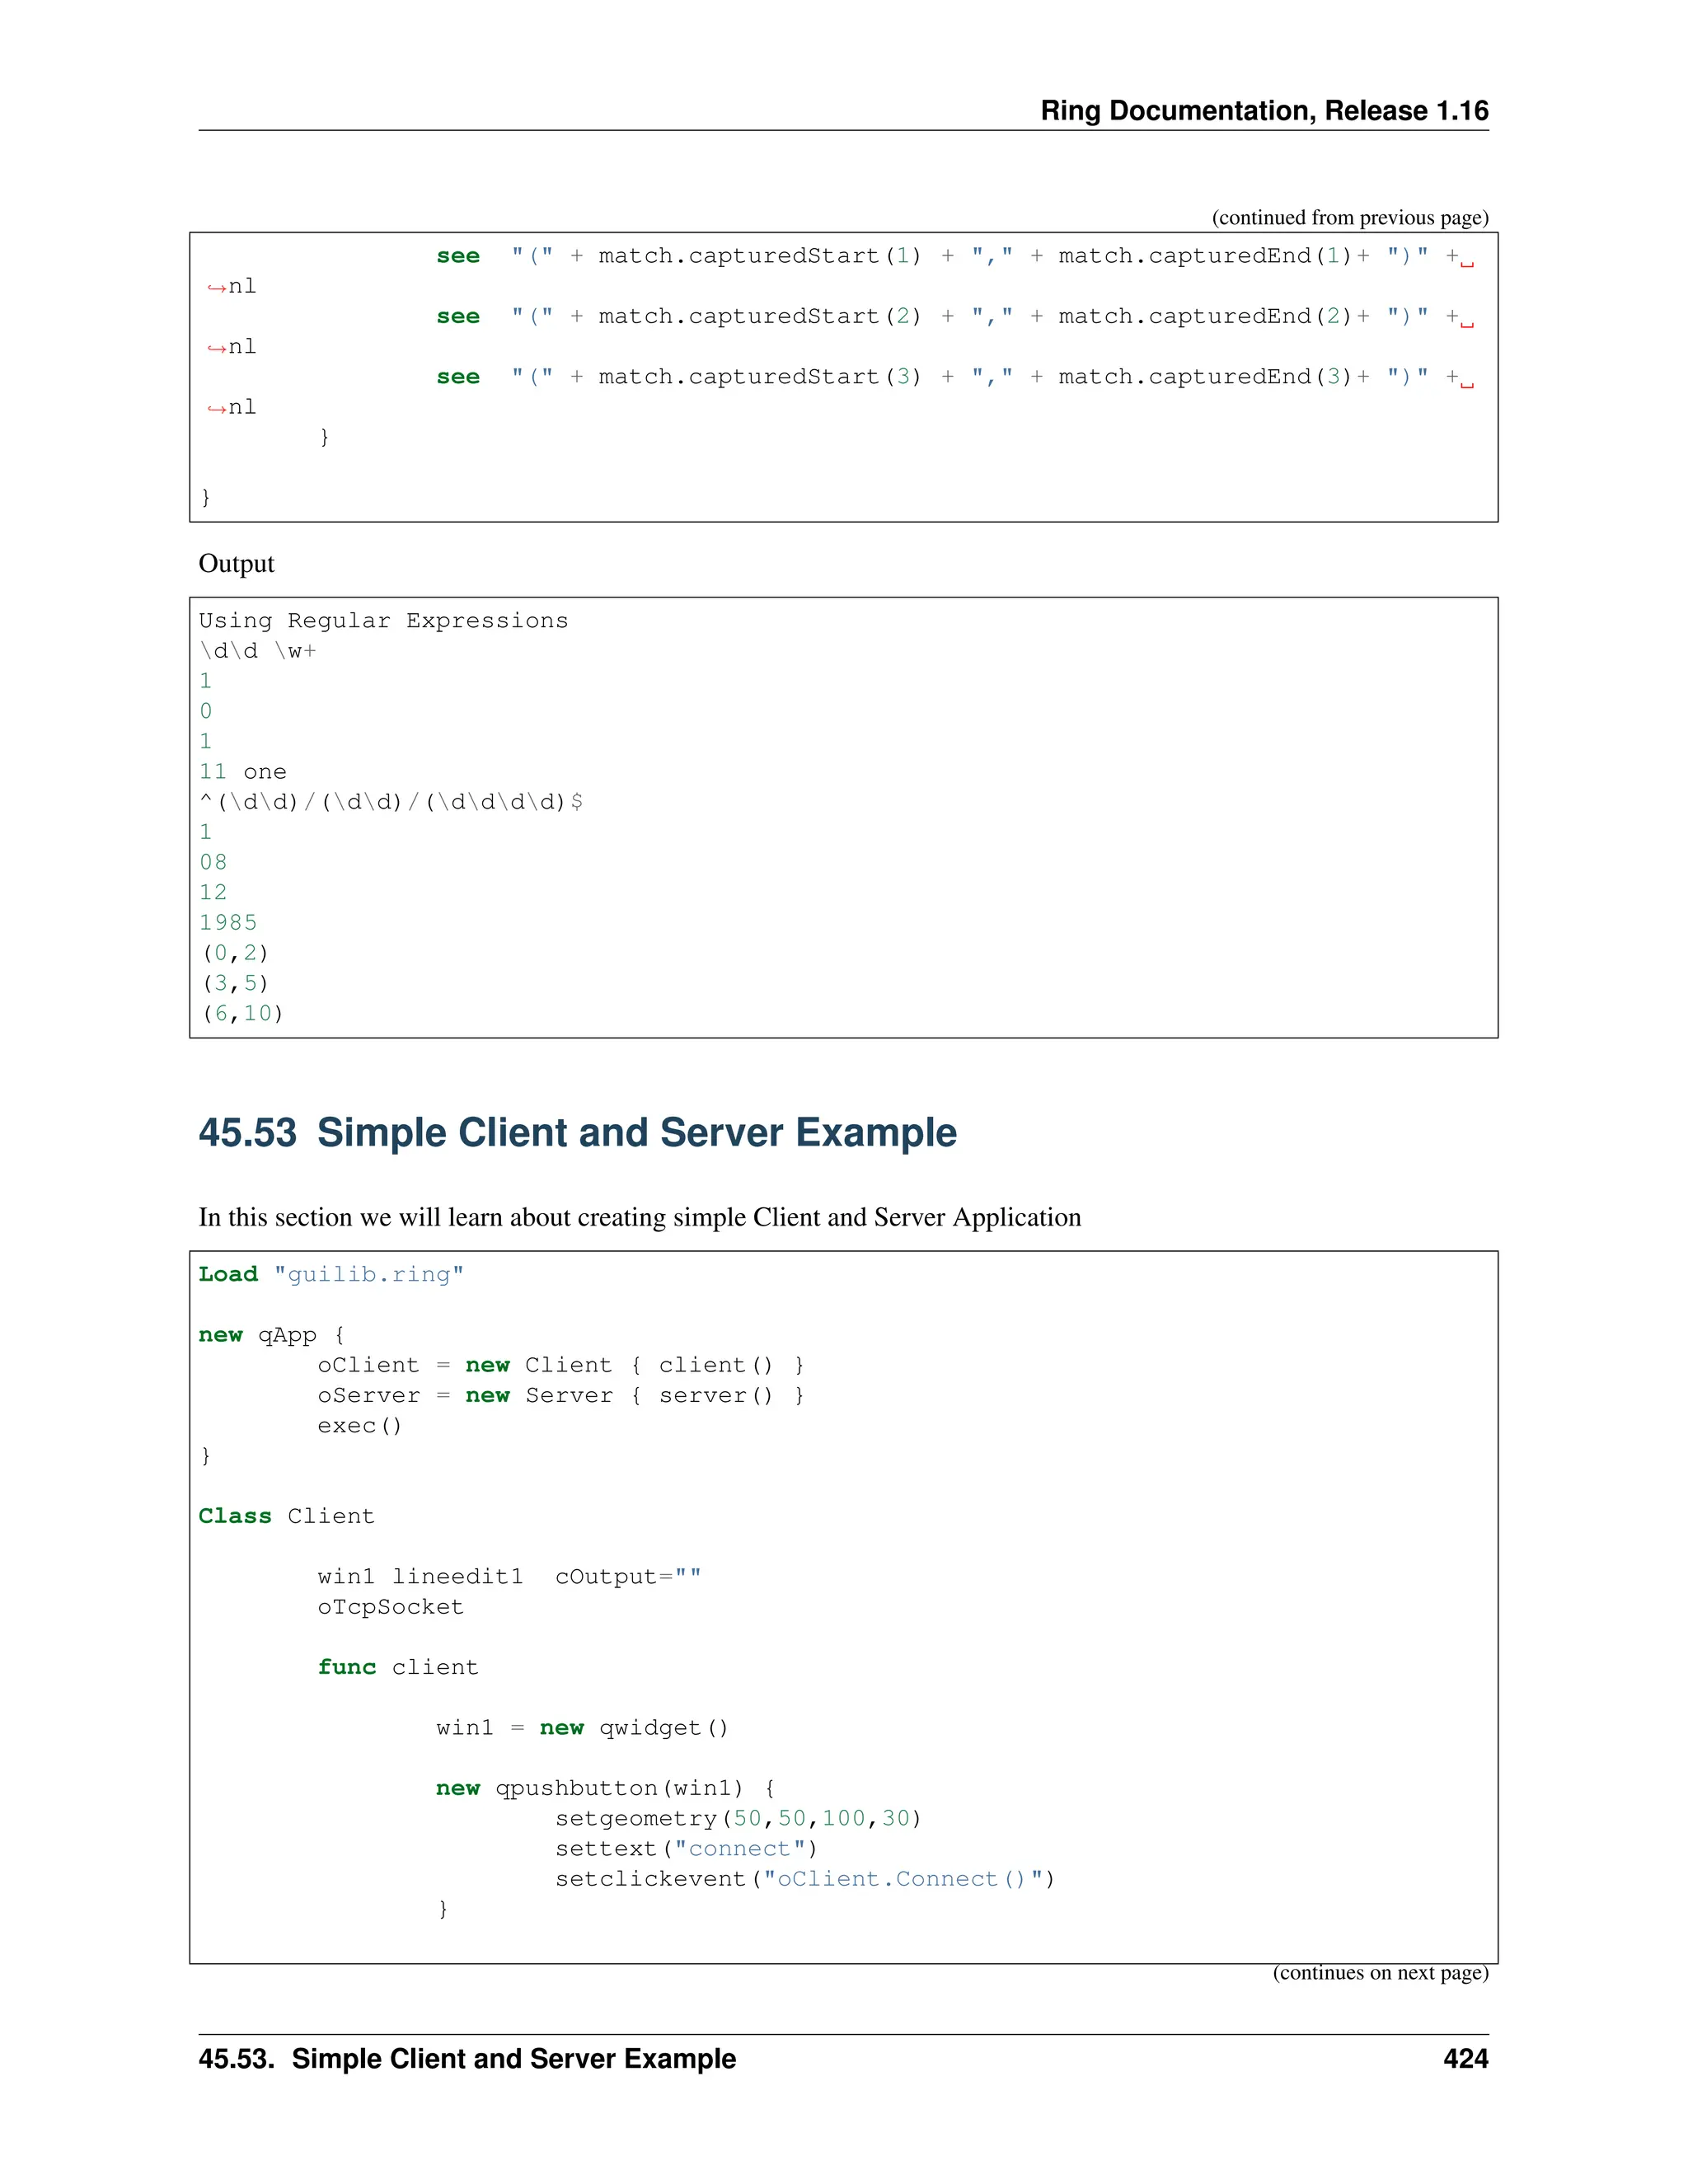Click the 'func client' declaration

(x=397, y=1667)
